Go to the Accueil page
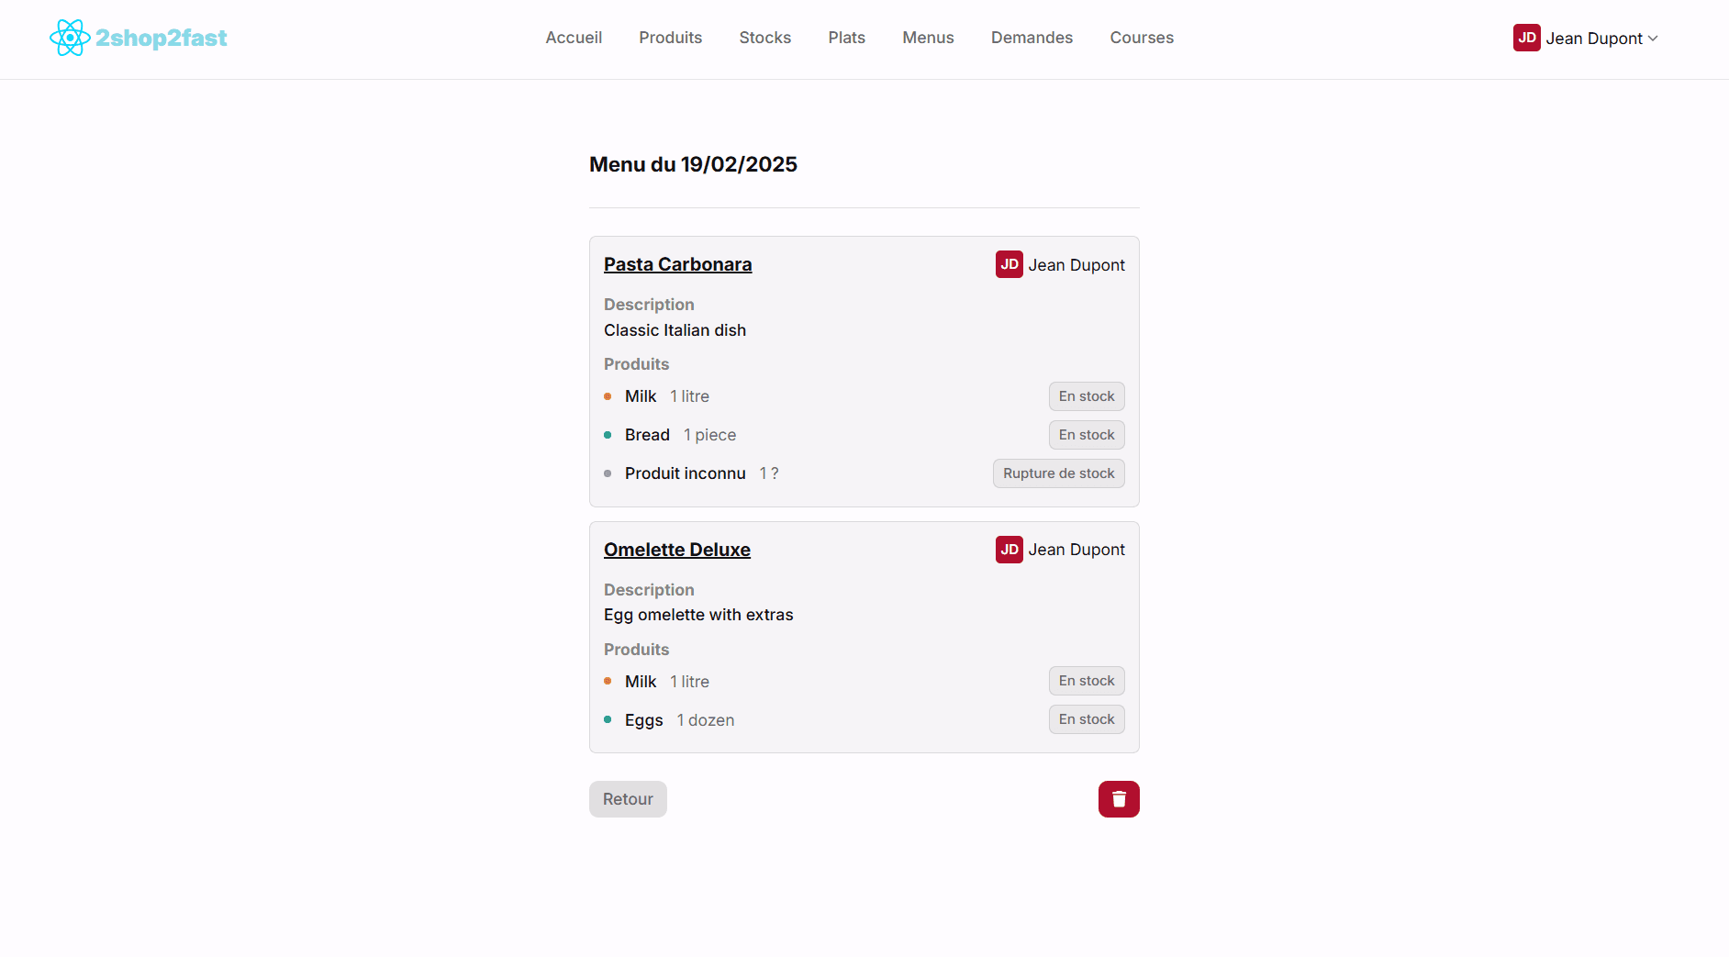 tap(574, 38)
